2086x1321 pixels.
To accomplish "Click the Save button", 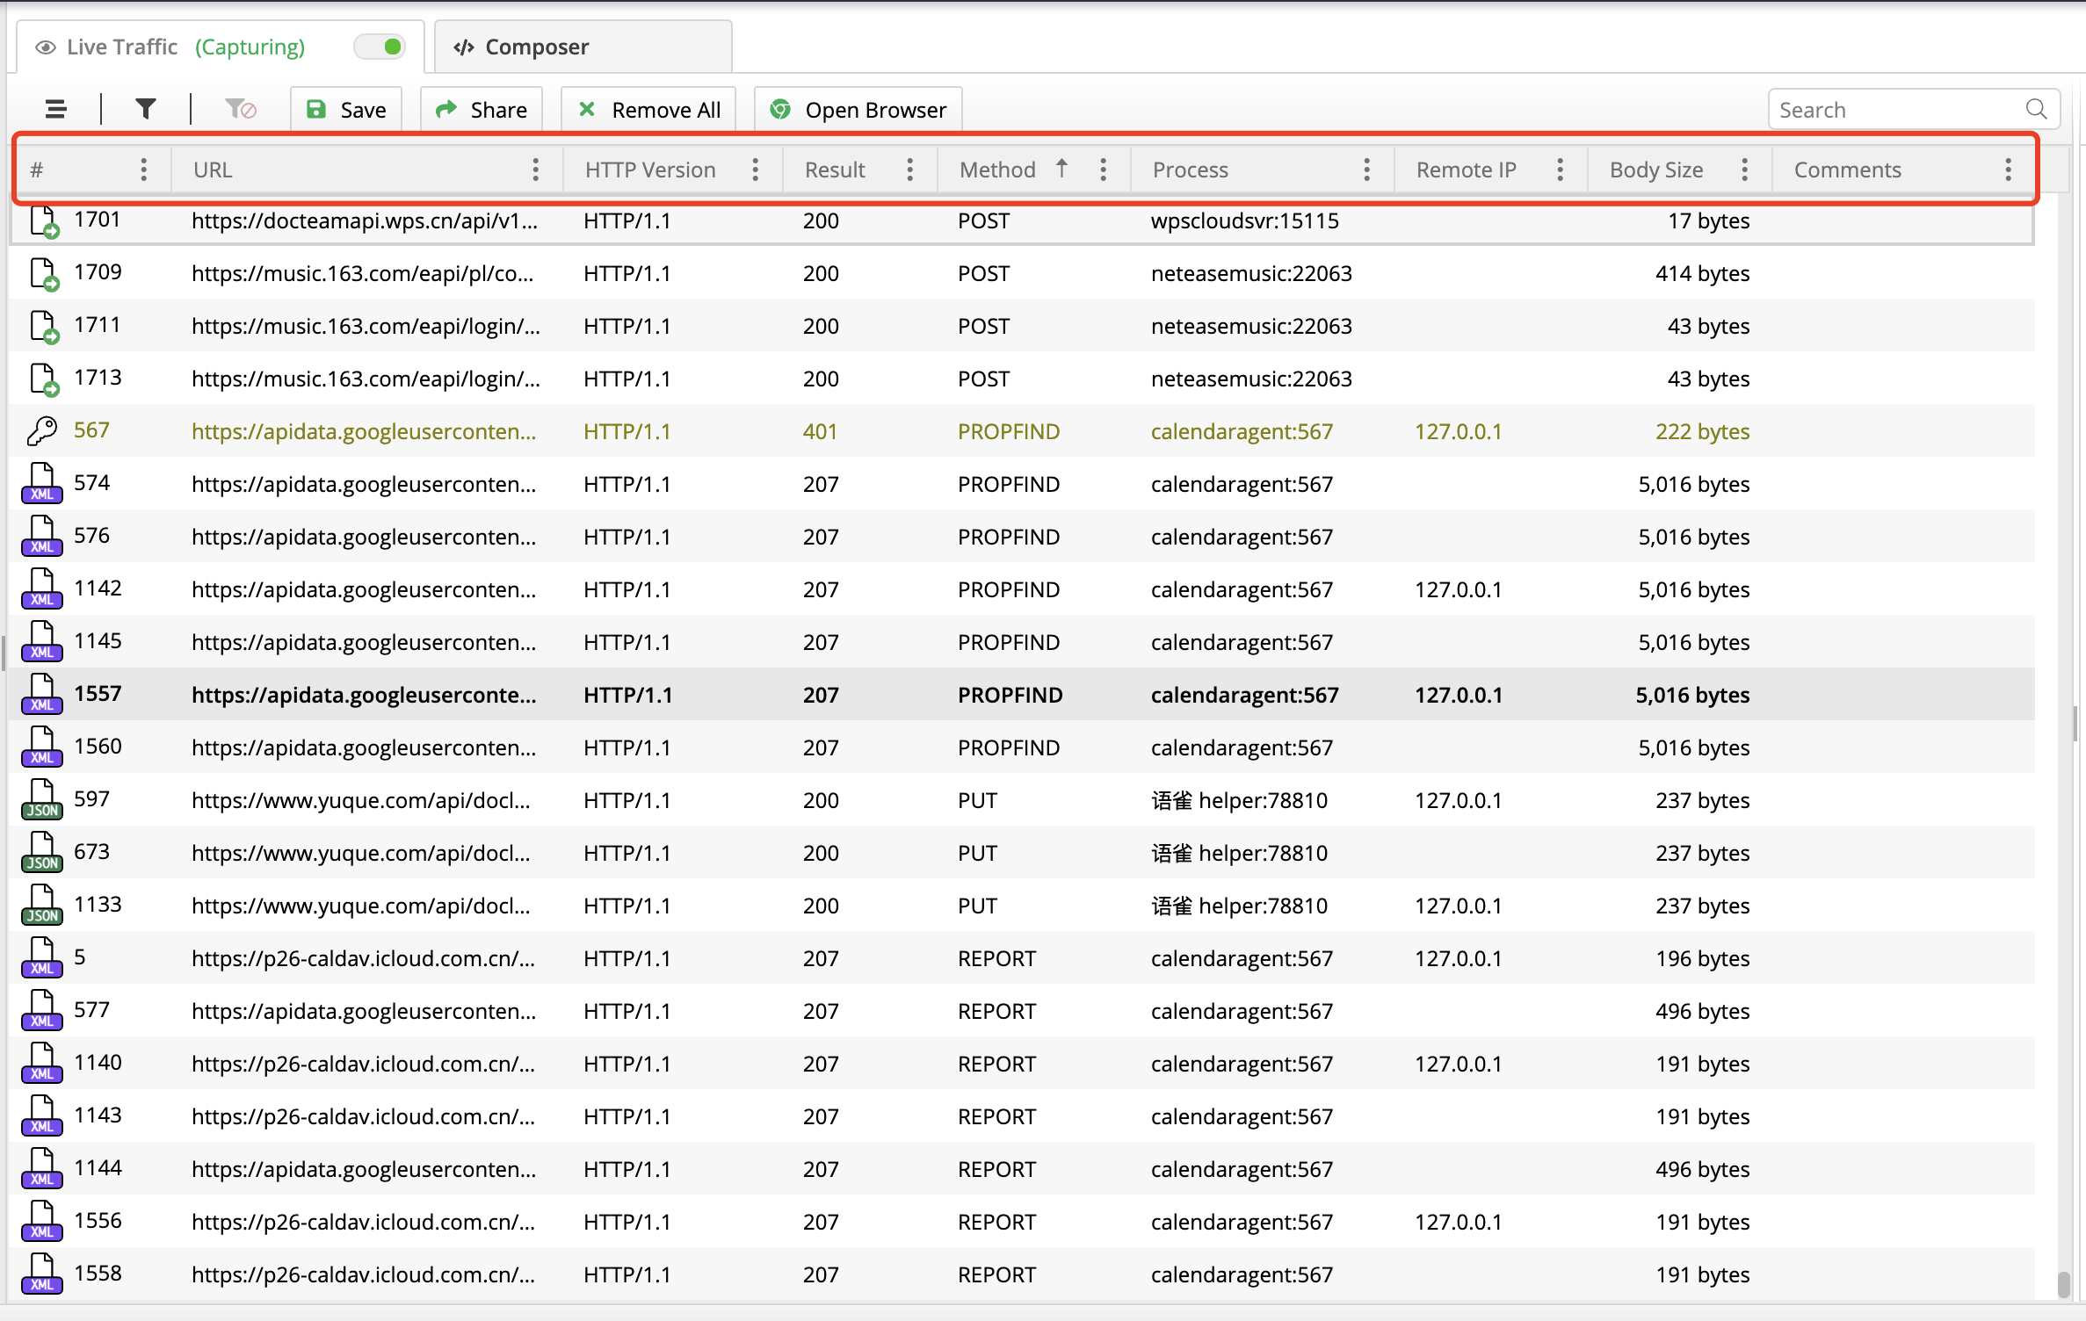I will [346, 110].
